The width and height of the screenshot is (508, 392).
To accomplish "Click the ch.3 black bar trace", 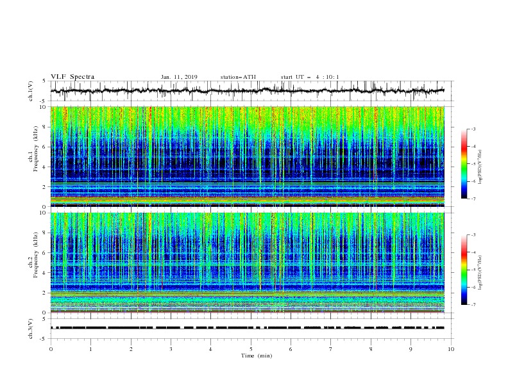I will 247,328.
